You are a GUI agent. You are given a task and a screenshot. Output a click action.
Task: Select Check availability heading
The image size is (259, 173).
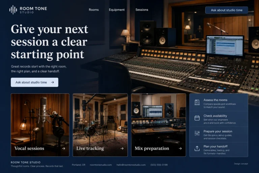(x=215, y=116)
